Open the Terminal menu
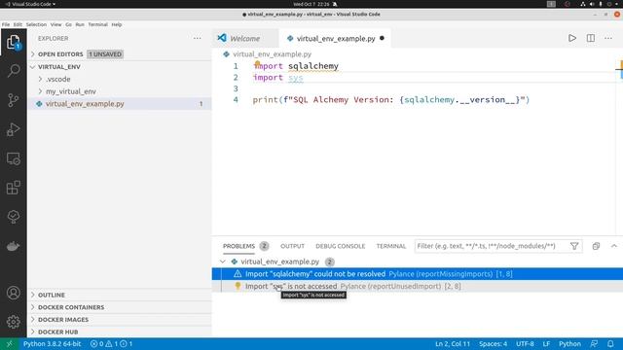Screen dimensions: 623x350 tap(97, 24)
